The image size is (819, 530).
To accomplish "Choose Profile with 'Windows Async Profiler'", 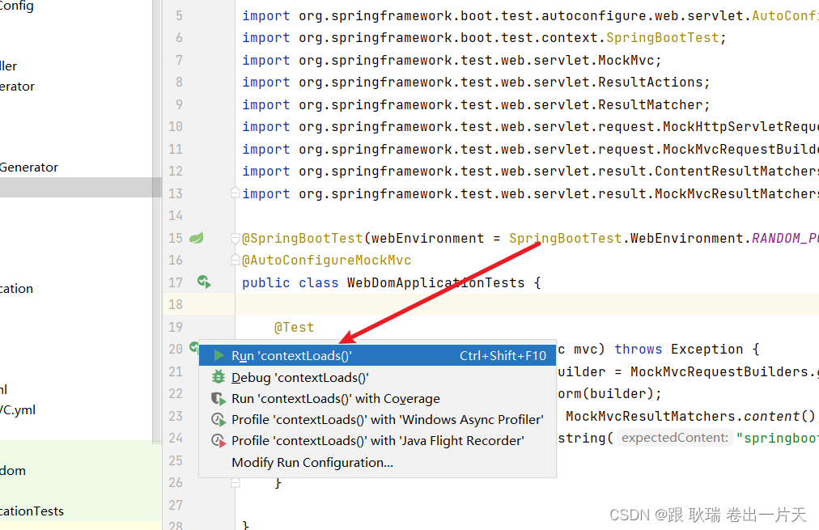I will pos(377,420).
